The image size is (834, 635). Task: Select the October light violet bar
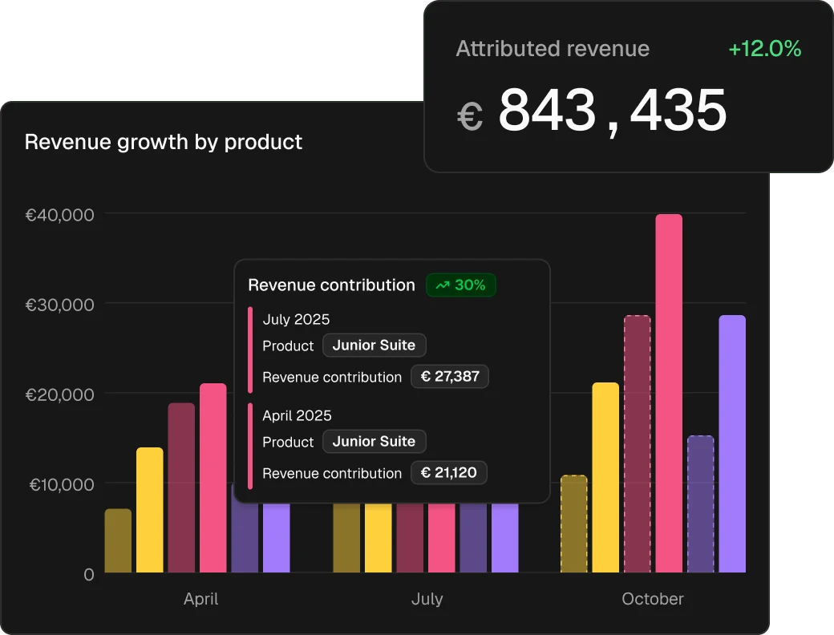[x=732, y=444]
